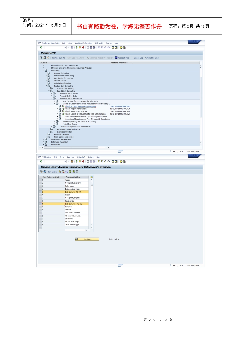The height and width of the screenshot is (342, 242).
Task: Open the Table View menu
Action: 47,157
